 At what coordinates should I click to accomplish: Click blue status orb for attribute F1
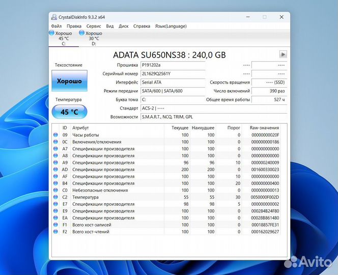click(55, 225)
